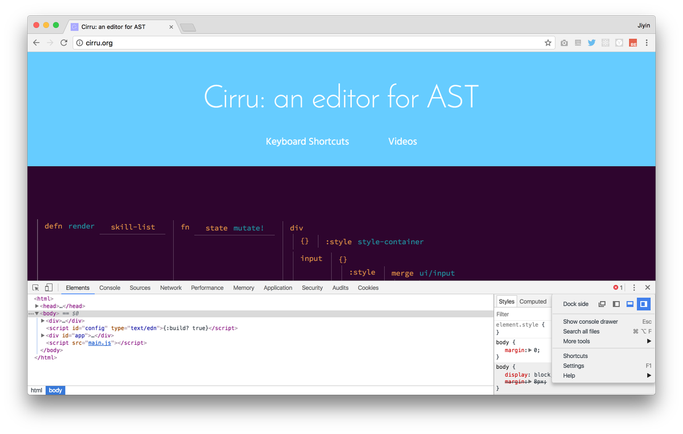This screenshot has height=434, width=683.
Task: Dock DevTools to the left side
Action: [616, 304]
